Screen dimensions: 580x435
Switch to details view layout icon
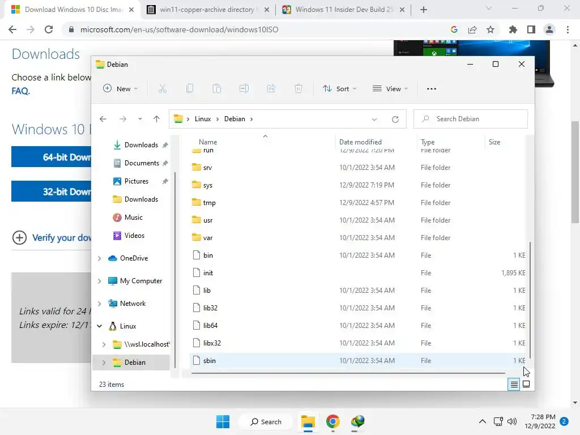click(514, 385)
